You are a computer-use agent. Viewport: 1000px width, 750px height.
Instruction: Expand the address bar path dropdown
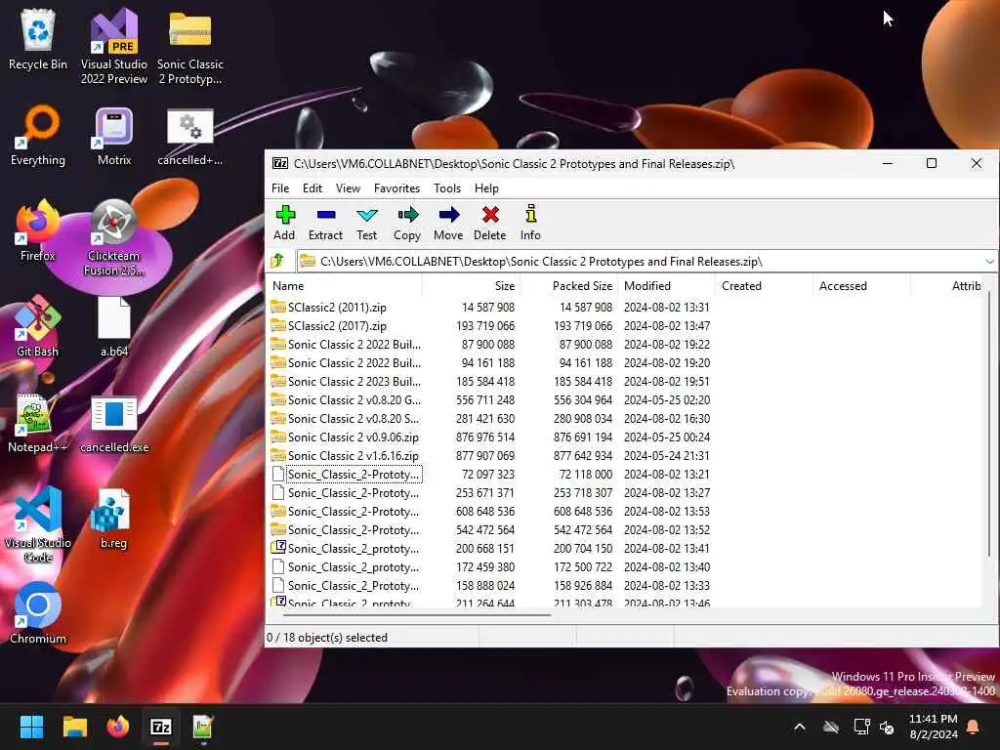click(x=989, y=262)
